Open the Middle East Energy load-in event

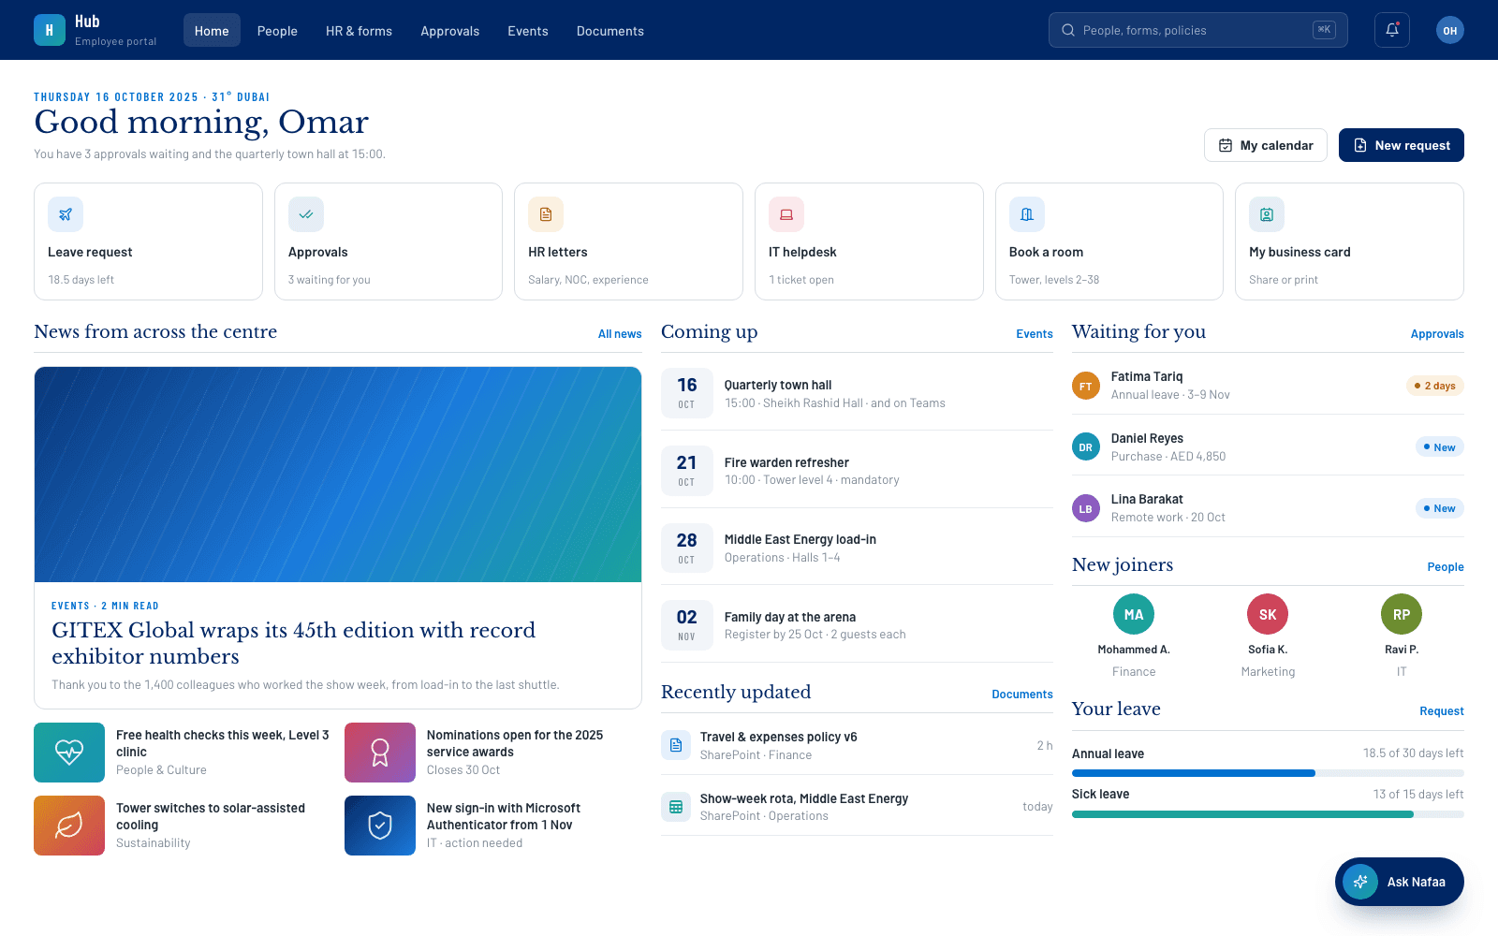(857, 548)
